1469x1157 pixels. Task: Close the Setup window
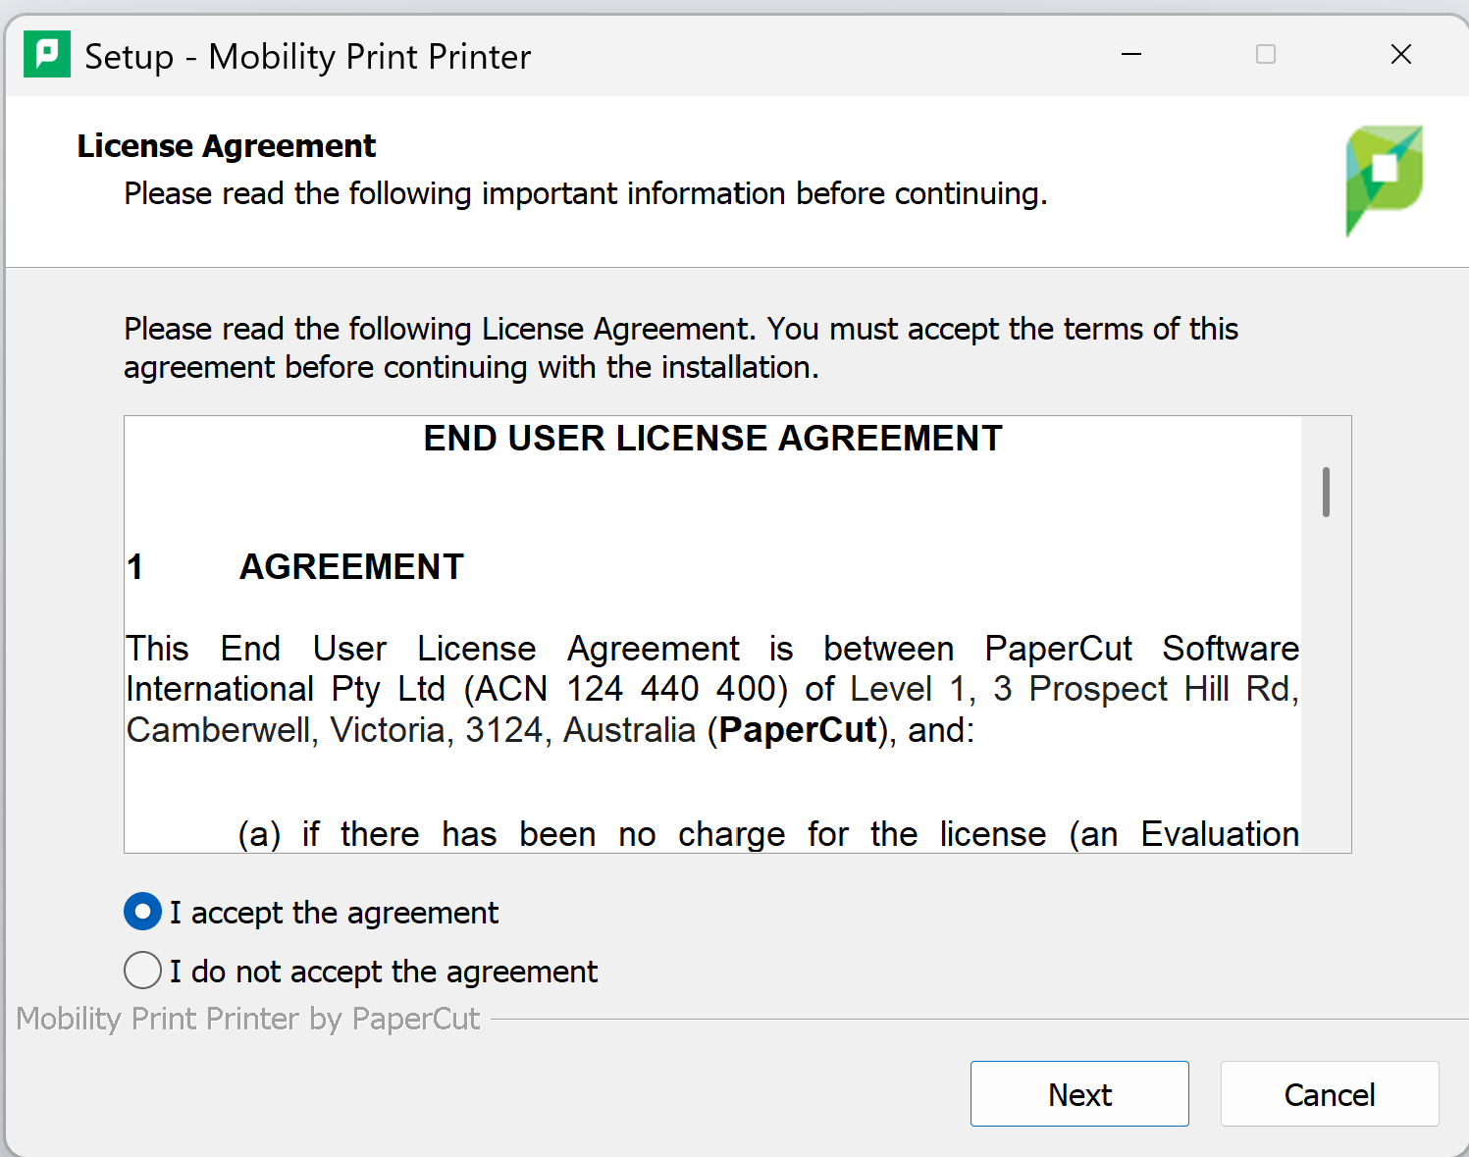(x=1401, y=55)
